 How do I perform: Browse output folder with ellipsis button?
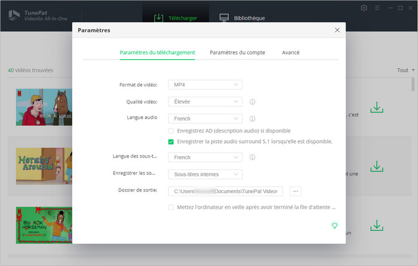click(x=296, y=191)
